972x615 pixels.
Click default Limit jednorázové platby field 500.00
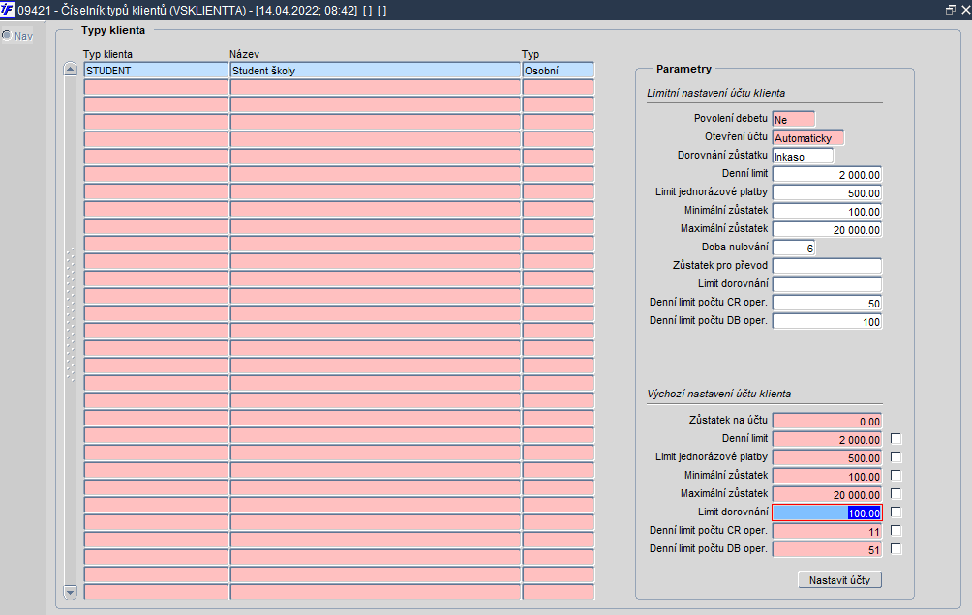coord(827,457)
